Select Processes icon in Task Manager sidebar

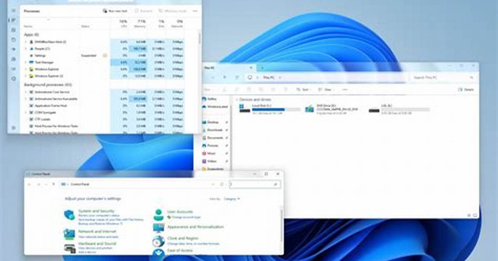(x=13, y=20)
